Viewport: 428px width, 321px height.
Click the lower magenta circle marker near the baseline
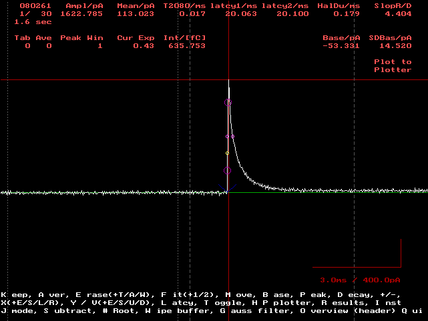[x=227, y=171]
